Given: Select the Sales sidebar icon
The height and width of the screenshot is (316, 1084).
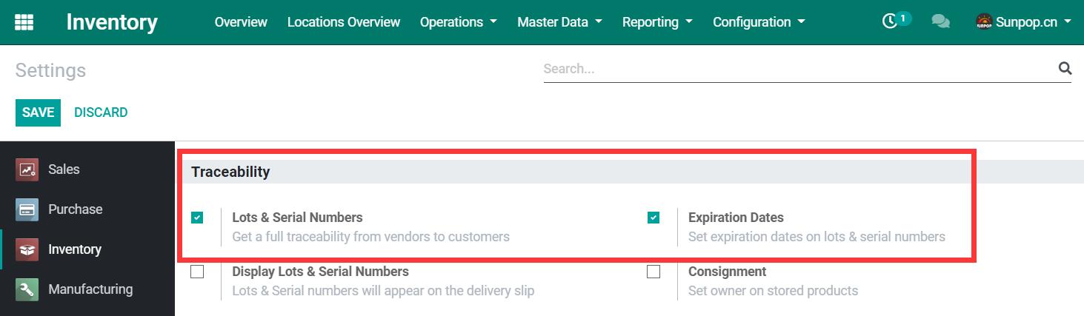Looking at the screenshot, I should click(27, 169).
